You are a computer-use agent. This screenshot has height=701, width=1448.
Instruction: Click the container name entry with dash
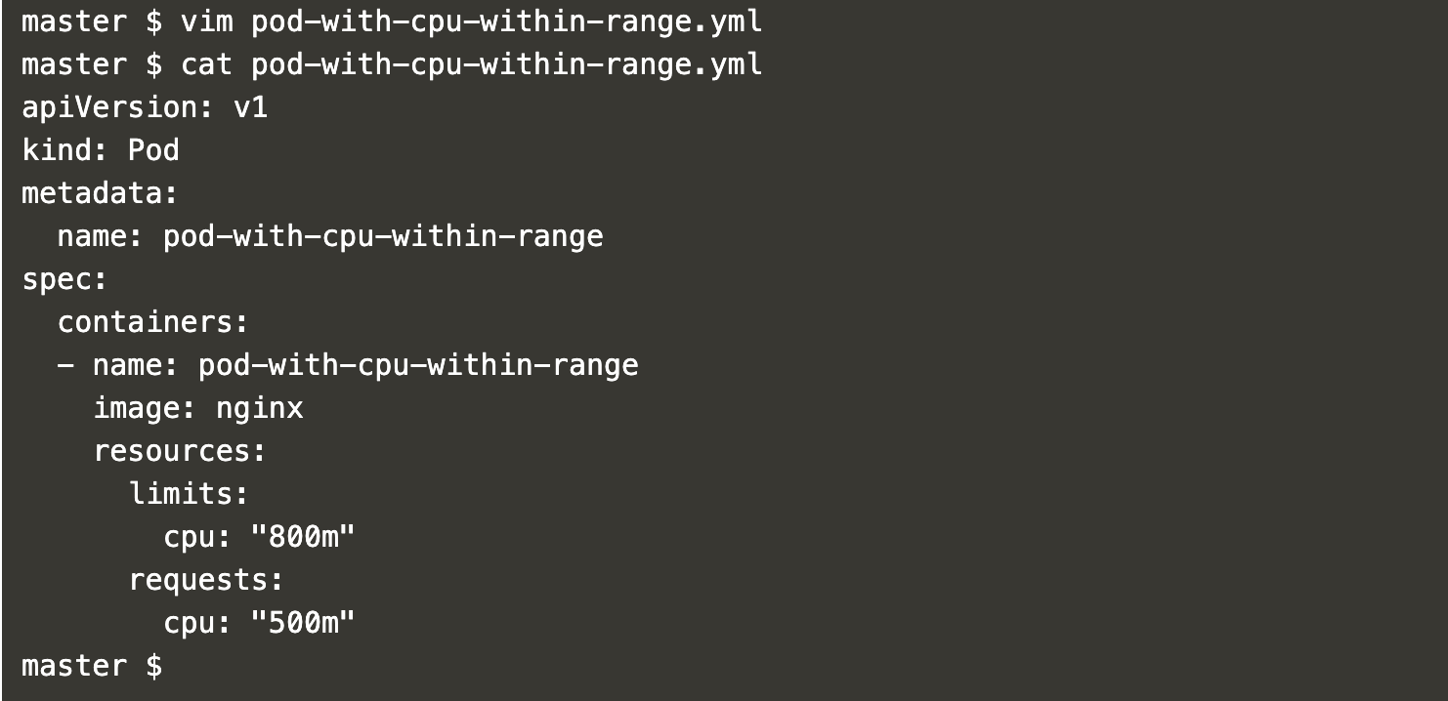(349, 365)
